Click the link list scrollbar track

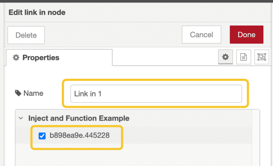tap(256, 138)
